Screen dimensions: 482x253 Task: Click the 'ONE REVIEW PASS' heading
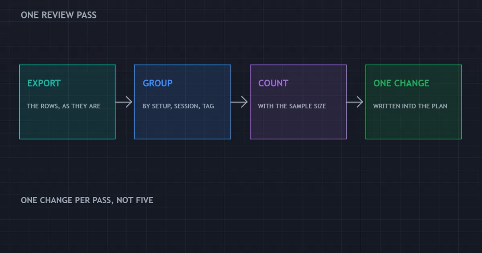(x=59, y=15)
